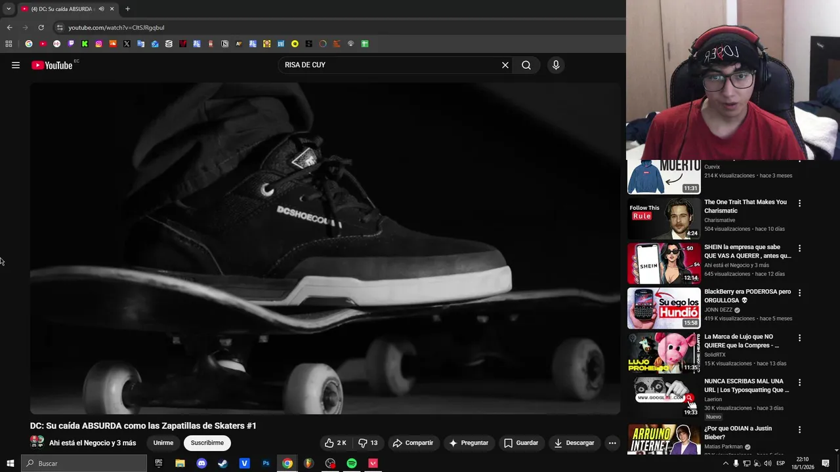The image size is (840, 472).
Task: Open ¿Por que ODIAN a Justin Bieber? video
Action: pos(738,433)
